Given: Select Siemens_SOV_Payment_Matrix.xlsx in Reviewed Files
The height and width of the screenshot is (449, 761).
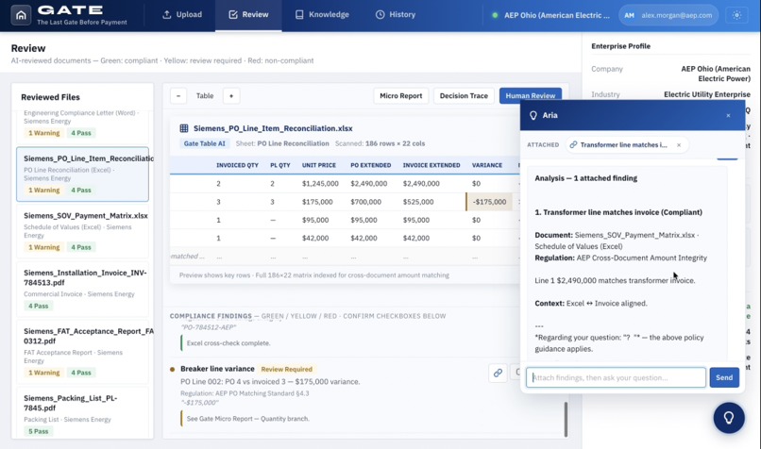Looking at the screenshot, I should point(82,231).
